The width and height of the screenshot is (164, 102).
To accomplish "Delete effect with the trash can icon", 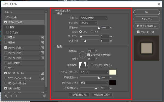I will coord(45,96).
